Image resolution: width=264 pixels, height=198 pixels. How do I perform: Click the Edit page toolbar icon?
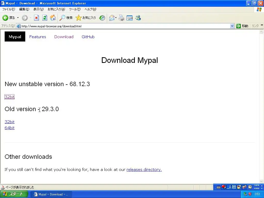[129, 18]
